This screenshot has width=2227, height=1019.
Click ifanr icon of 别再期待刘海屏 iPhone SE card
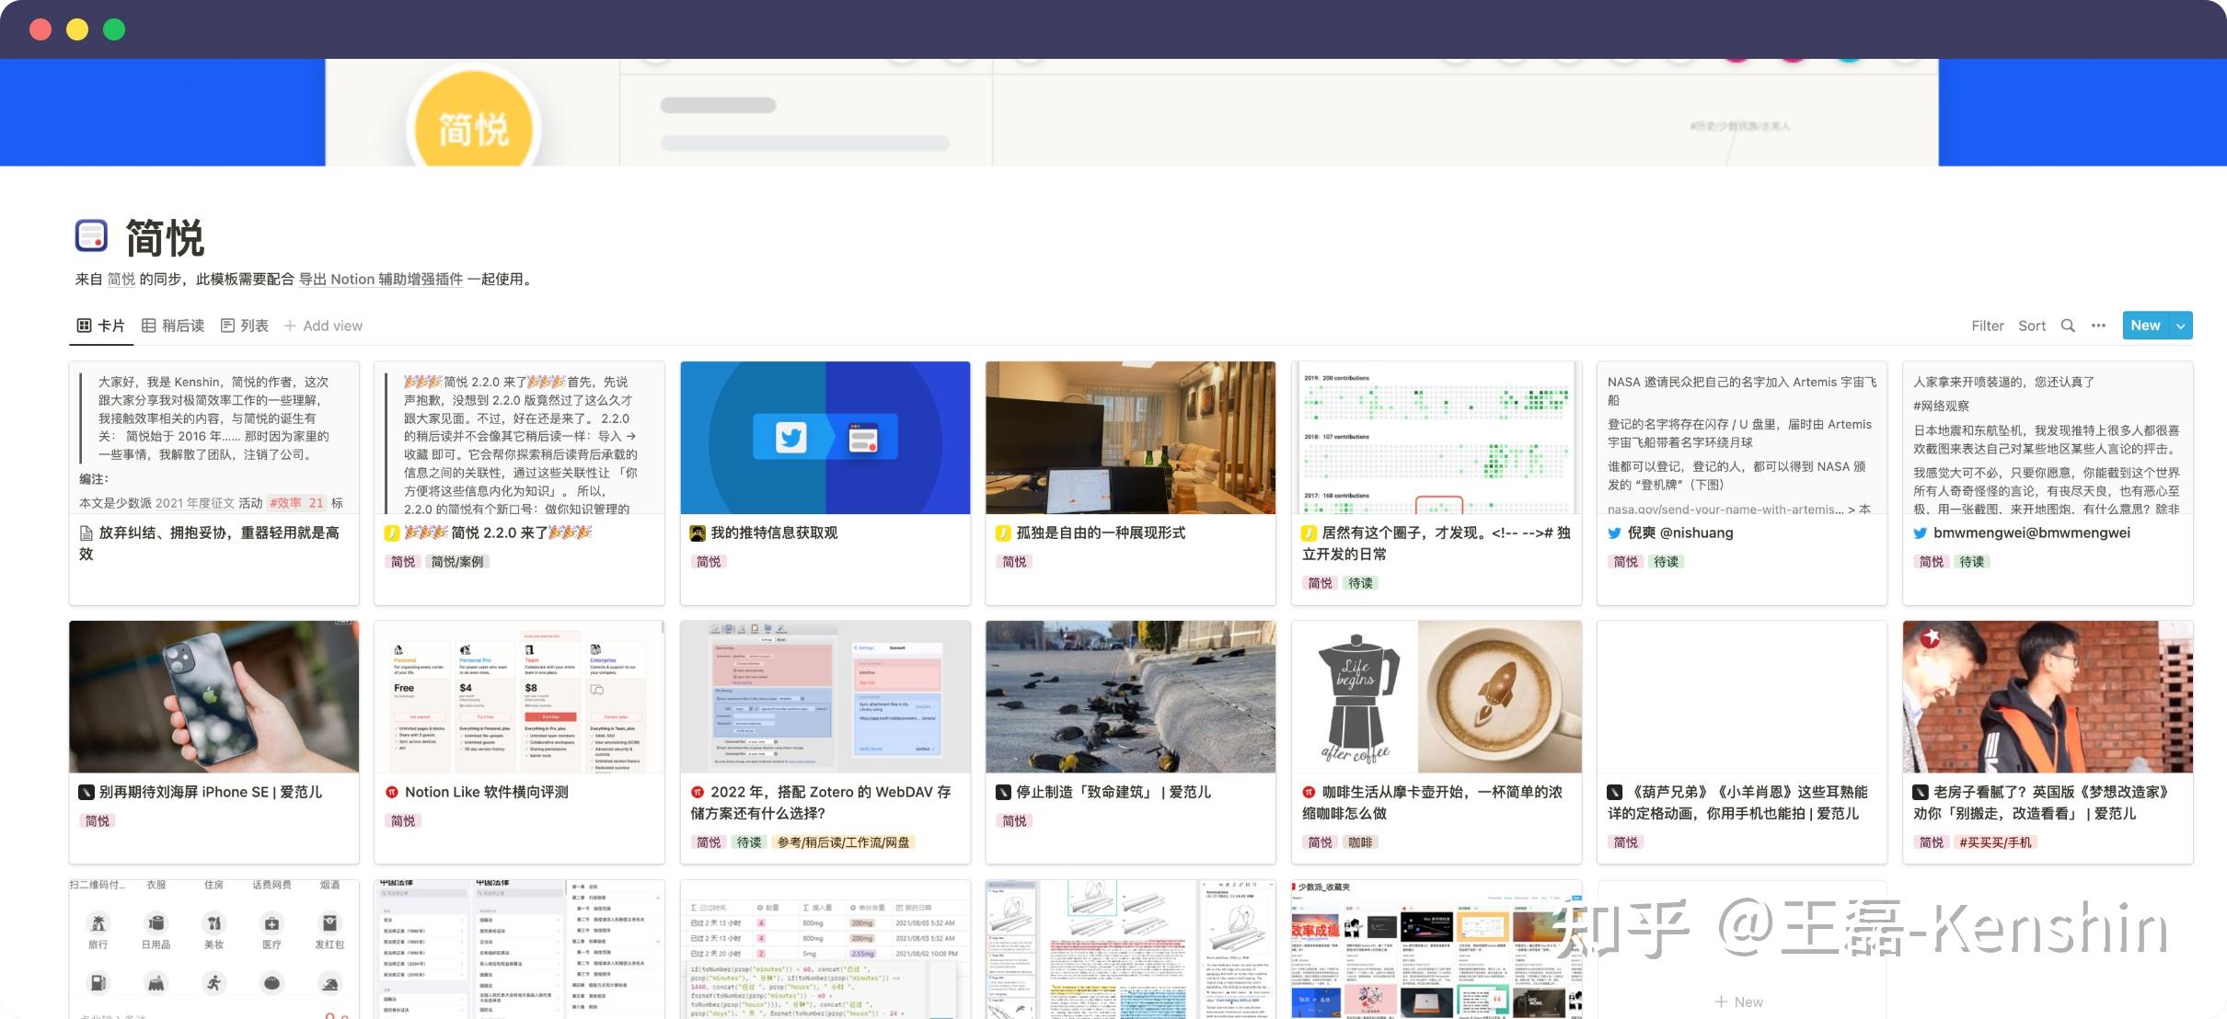[87, 793]
